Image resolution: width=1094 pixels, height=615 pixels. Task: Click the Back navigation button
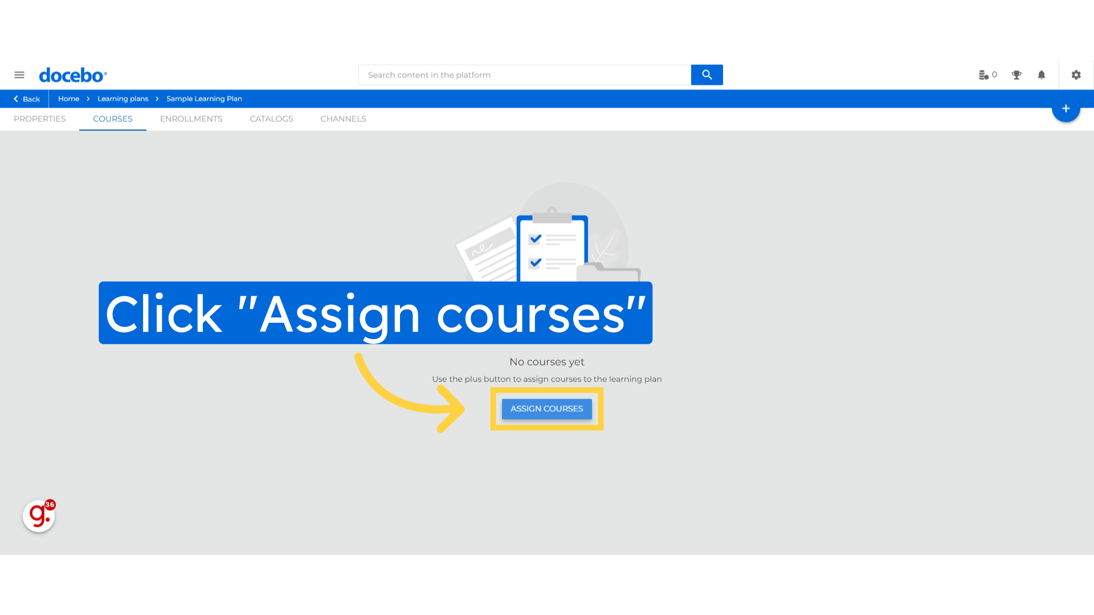[x=26, y=99]
